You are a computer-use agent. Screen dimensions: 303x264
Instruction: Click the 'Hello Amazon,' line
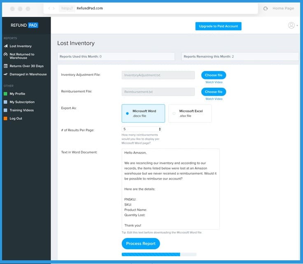click(135, 153)
